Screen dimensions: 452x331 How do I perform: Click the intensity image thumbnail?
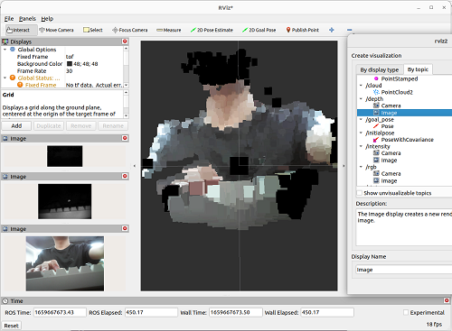tap(65, 201)
